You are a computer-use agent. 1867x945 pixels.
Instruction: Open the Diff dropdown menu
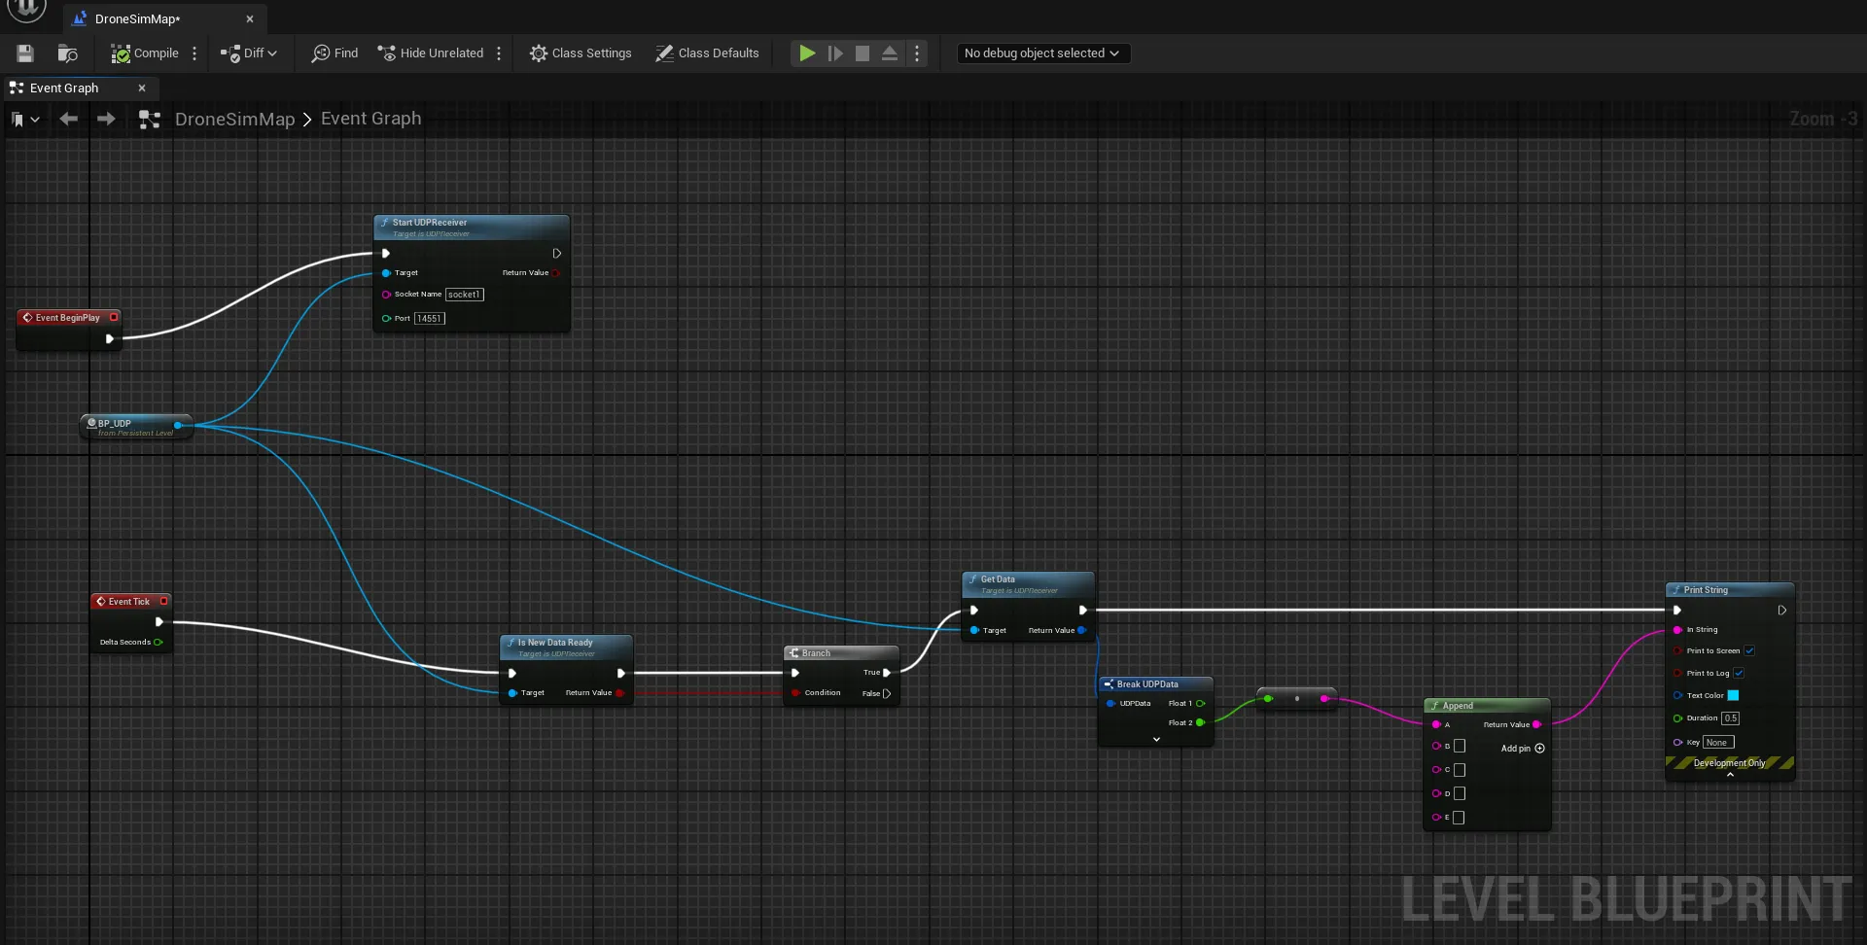pyautogui.click(x=249, y=53)
